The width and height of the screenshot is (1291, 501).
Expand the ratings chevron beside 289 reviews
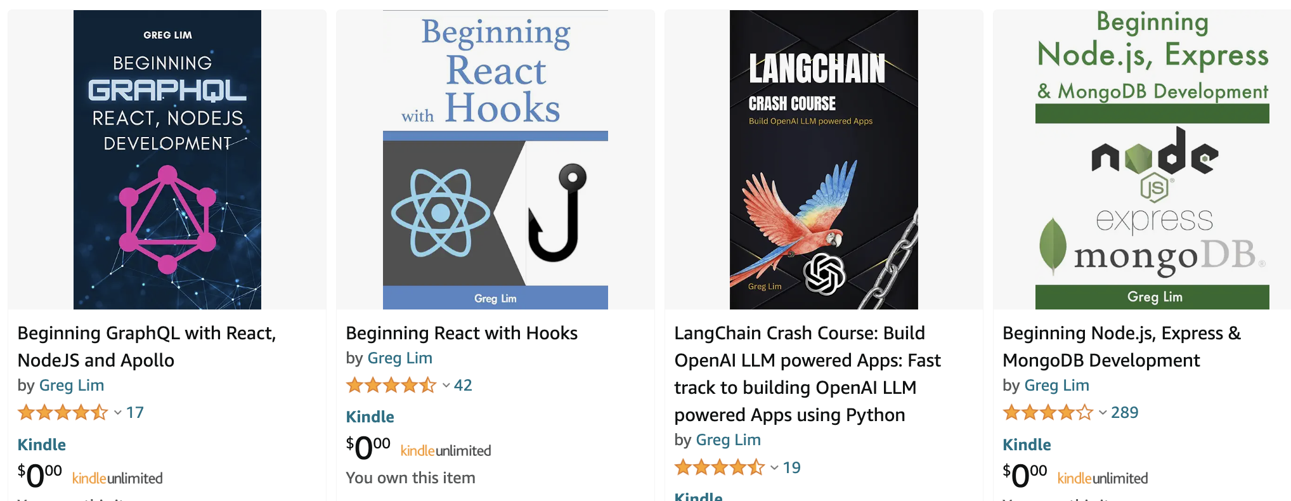[1103, 413]
